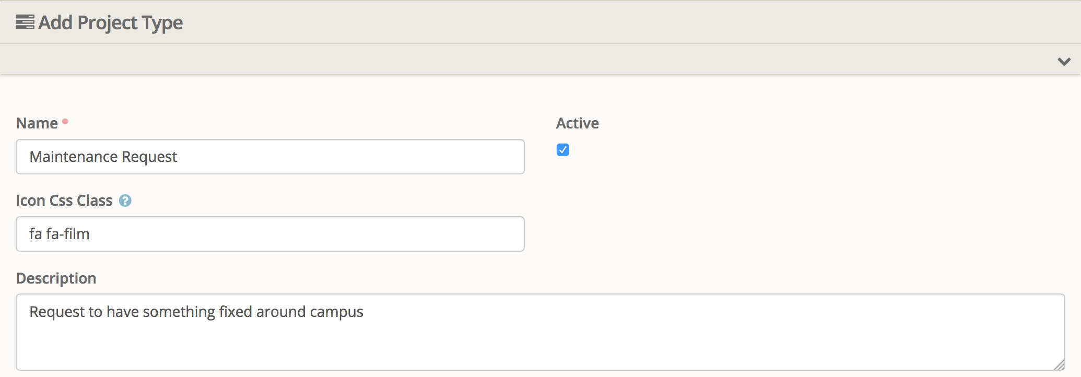The width and height of the screenshot is (1081, 377).
Task: Click the Active label text
Action: (577, 123)
